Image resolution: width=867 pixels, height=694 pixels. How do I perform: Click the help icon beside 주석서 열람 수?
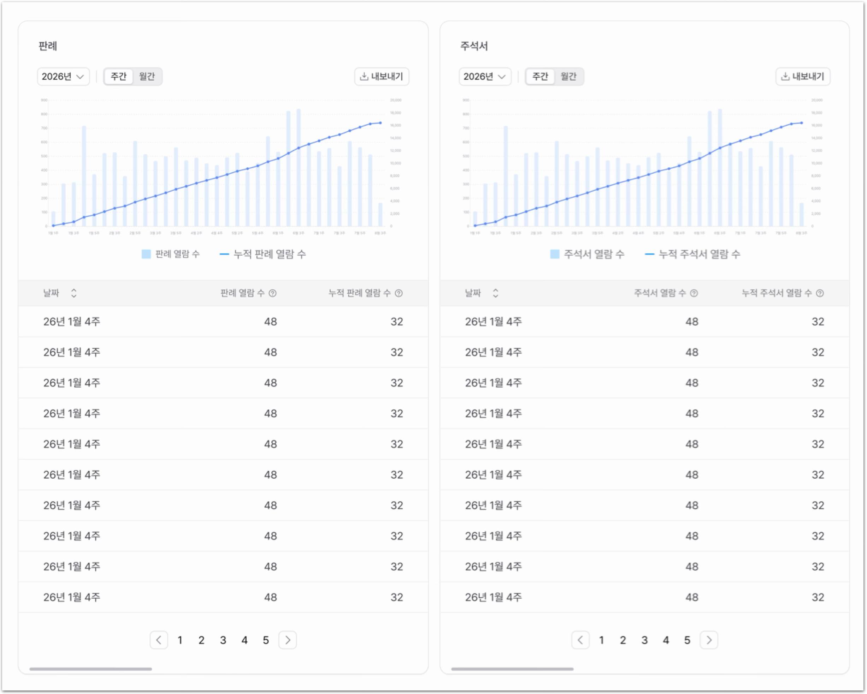(694, 293)
